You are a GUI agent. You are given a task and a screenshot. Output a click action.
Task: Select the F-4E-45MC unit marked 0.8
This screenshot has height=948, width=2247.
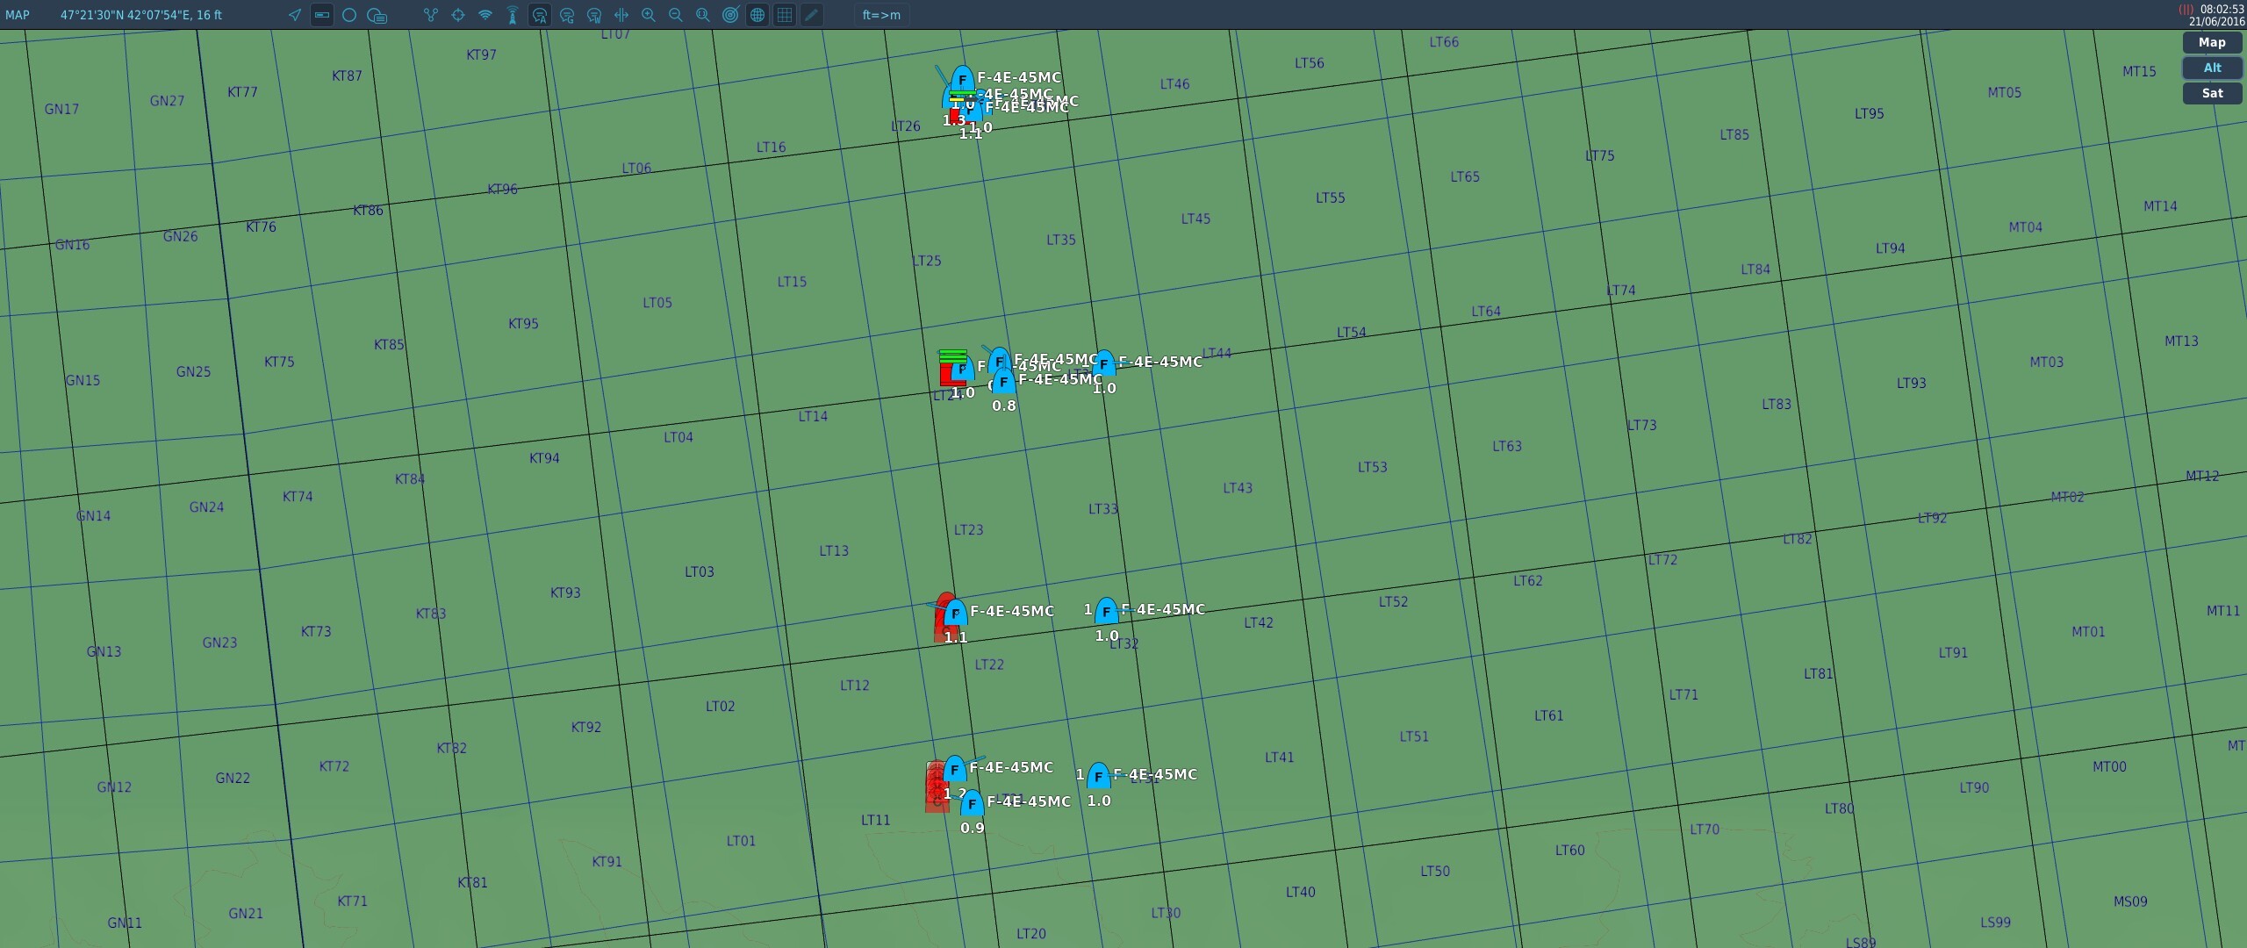click(1003, 382)
